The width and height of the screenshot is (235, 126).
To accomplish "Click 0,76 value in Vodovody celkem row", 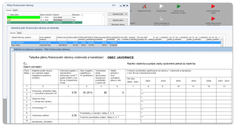I will coord(74,115).
